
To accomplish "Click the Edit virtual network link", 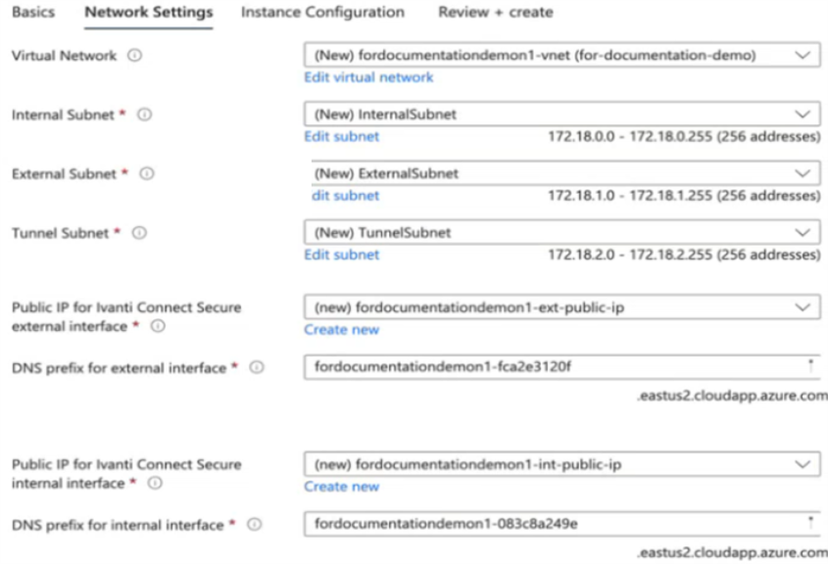I will [368, 77].
